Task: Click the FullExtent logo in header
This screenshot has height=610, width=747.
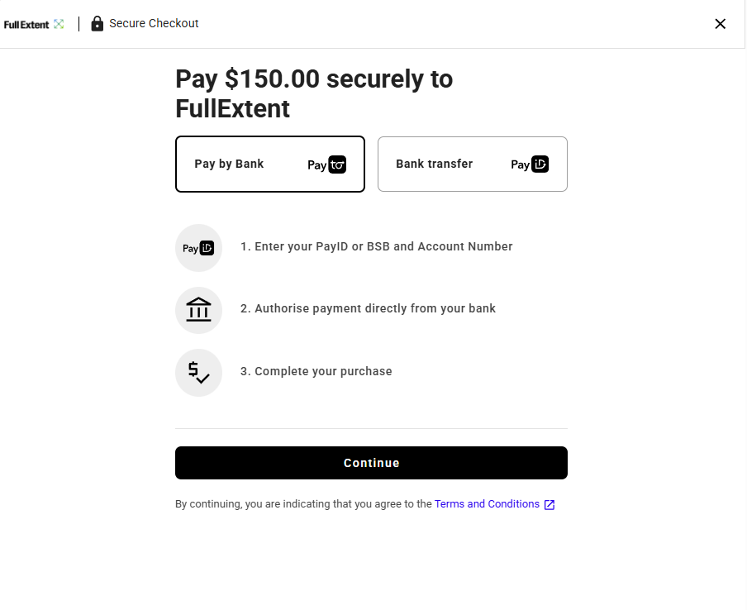Action: pyautogui.click(x=34, y=24)
